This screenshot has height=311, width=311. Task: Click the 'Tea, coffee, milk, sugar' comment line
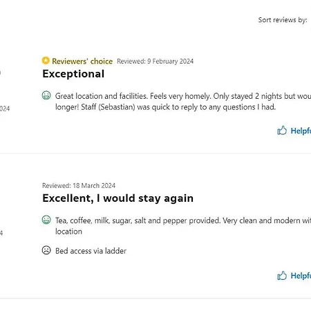[183, 220]
